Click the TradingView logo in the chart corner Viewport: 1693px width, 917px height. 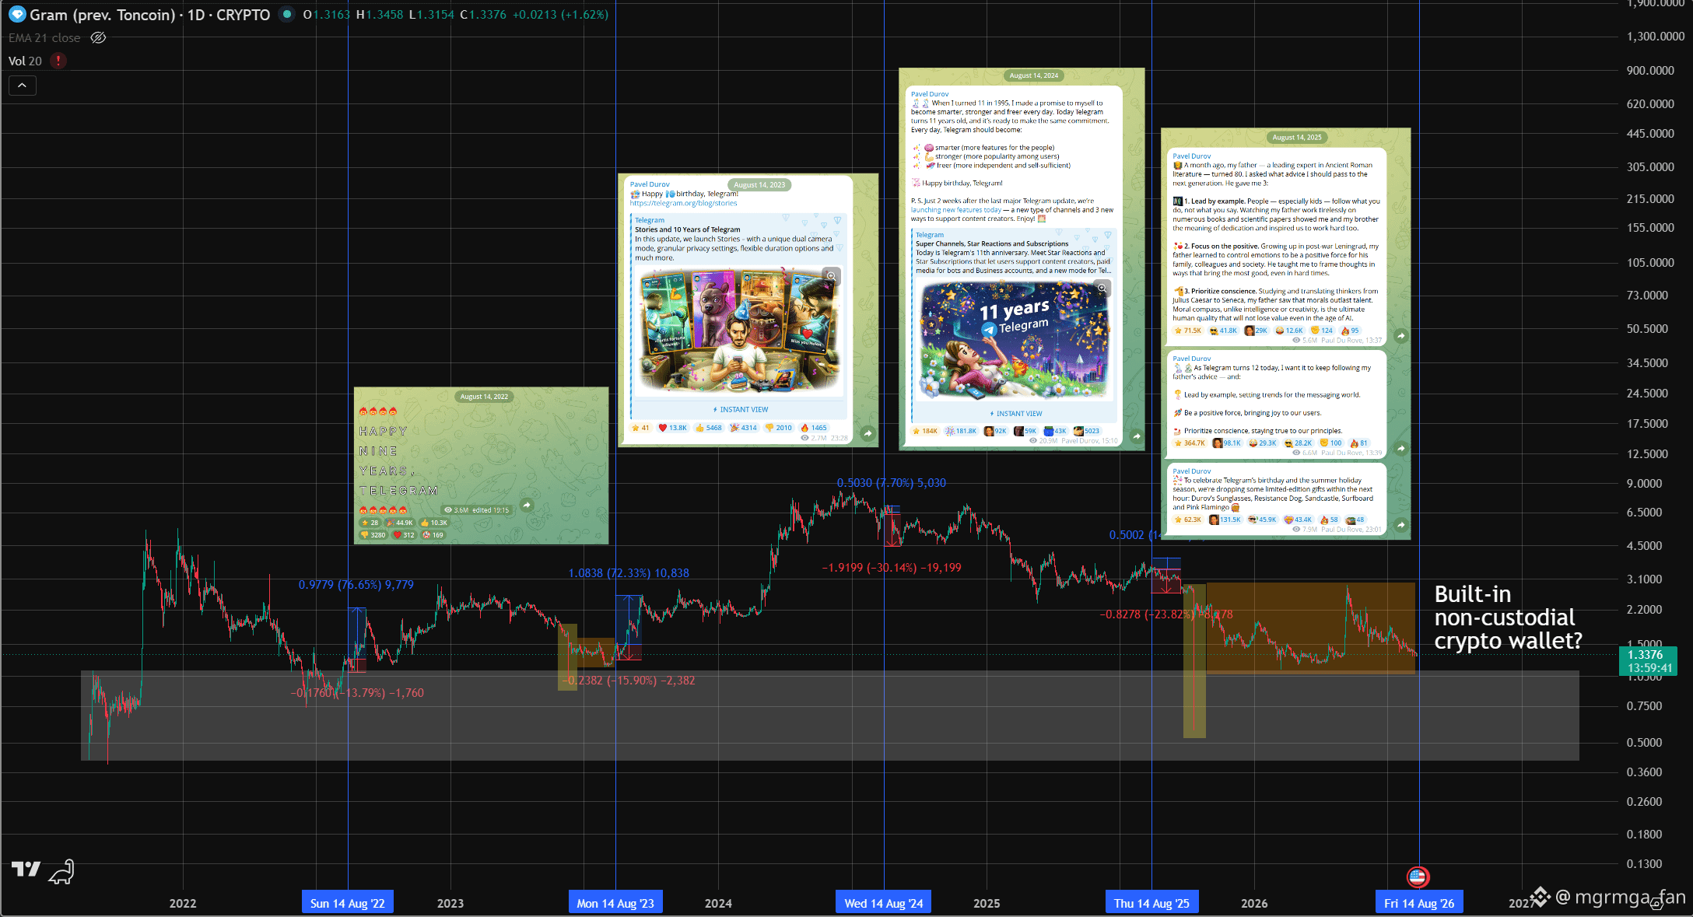click(x=26, y=869)
